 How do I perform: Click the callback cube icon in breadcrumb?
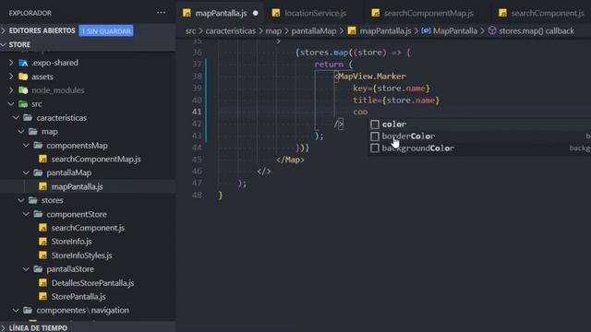pos(492,30)
